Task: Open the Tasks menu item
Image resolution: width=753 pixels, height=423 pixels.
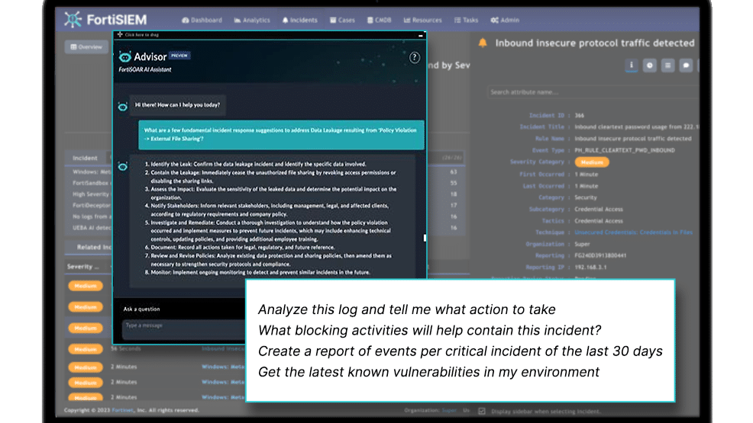Action: click(x=467, y=20)
